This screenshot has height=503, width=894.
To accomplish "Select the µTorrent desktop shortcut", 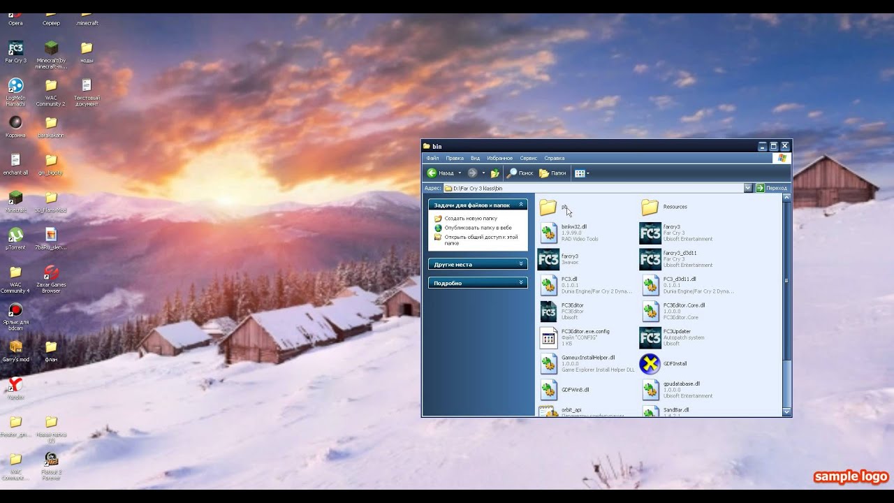I will click(15, 239).
